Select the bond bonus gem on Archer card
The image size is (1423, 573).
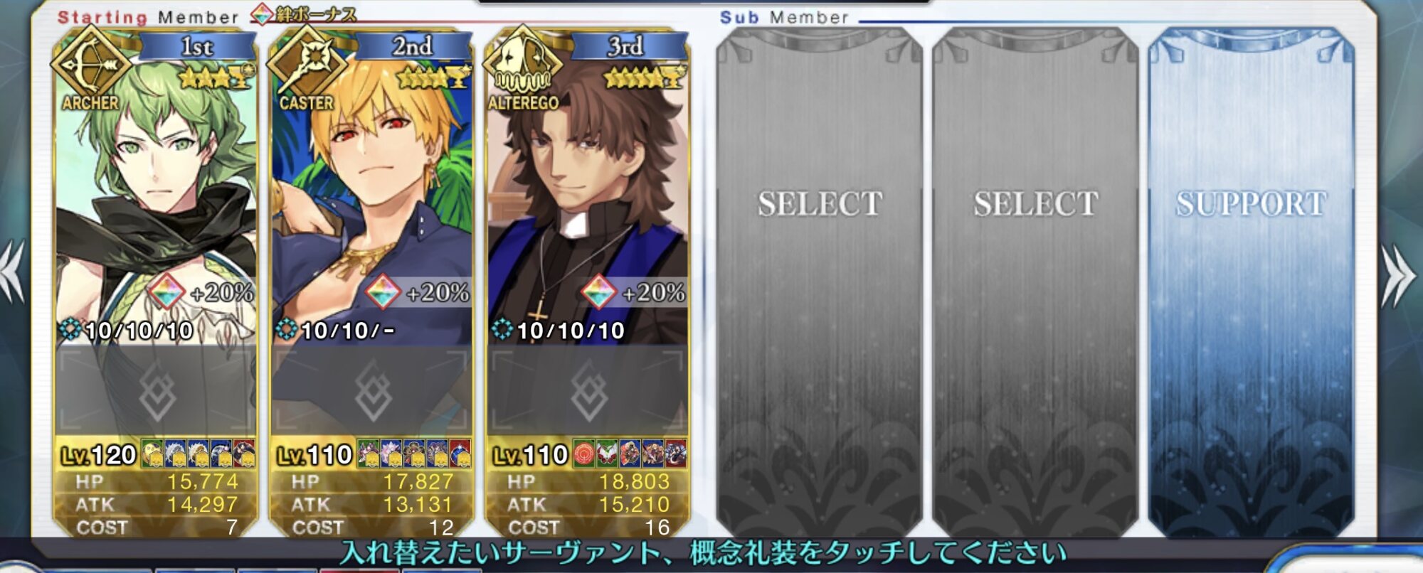(x=166, y=292)
